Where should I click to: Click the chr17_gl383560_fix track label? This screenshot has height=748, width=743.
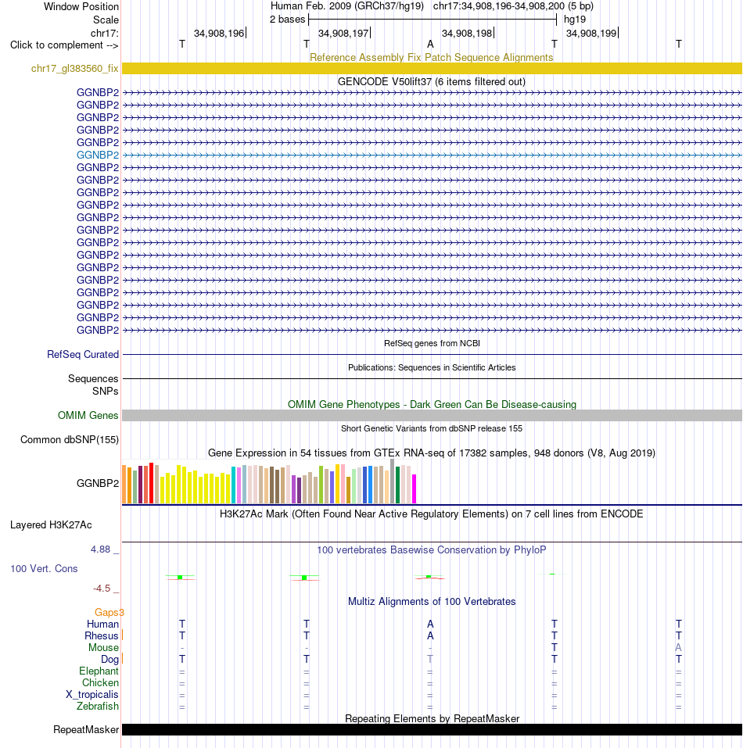click(74, 69)
